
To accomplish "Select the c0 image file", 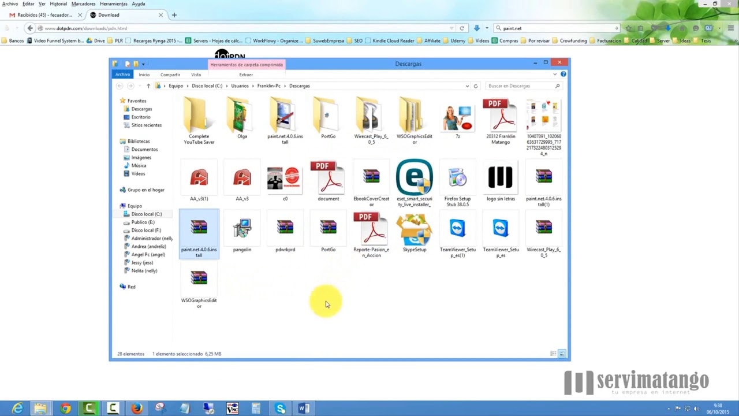I will point(285,182).
